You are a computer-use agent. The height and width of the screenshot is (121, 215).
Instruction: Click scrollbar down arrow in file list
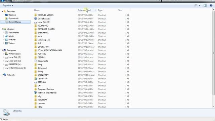tap(214, 107)
